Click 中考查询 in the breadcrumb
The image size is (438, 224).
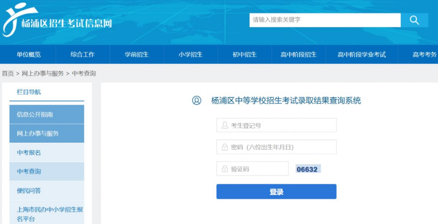(84, 73)
